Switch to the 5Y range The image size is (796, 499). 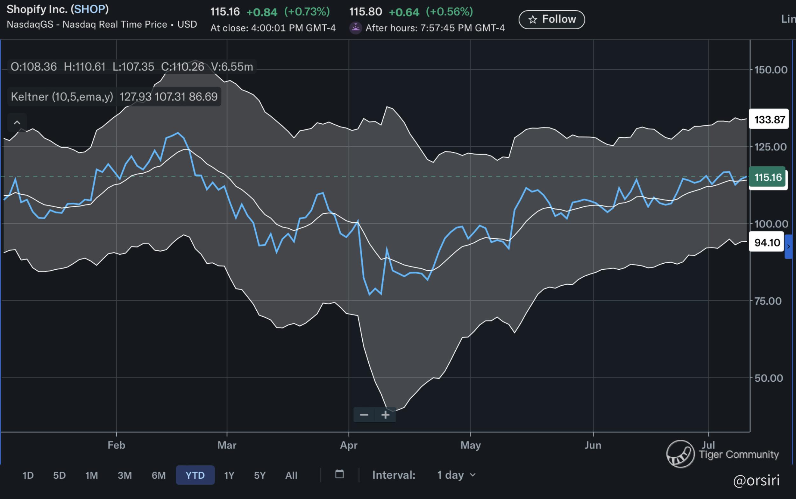pos(260,475)
